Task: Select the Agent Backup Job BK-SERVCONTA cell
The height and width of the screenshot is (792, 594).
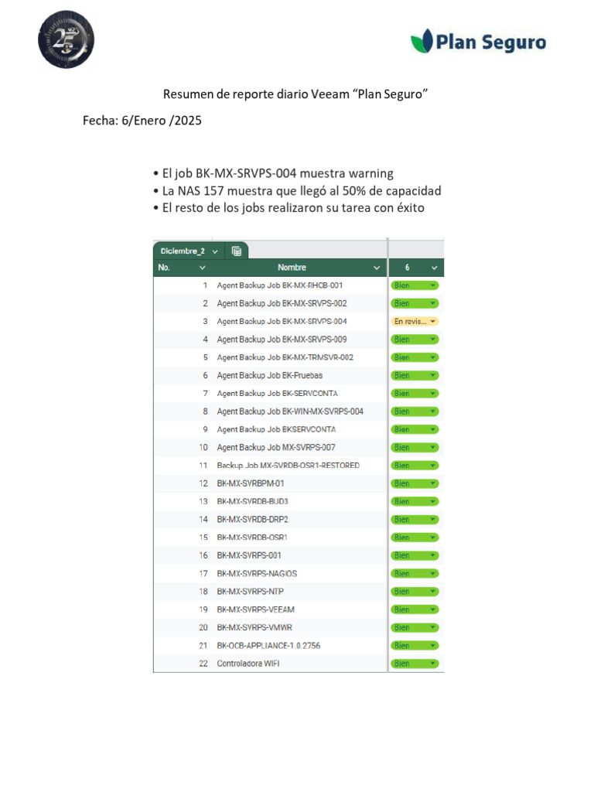Action: [x=277, y=394]
